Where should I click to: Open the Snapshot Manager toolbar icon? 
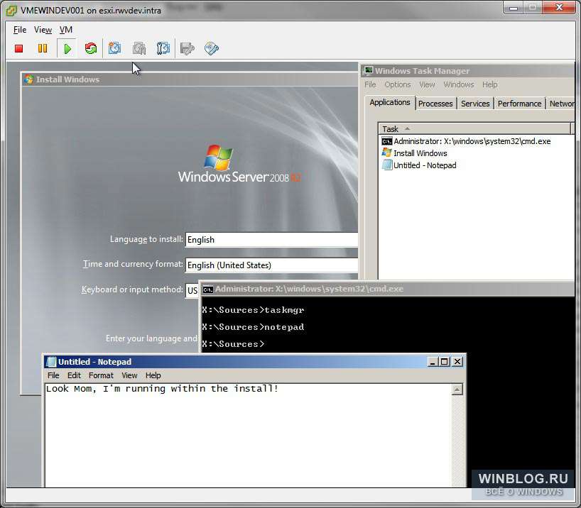[163, 48]
